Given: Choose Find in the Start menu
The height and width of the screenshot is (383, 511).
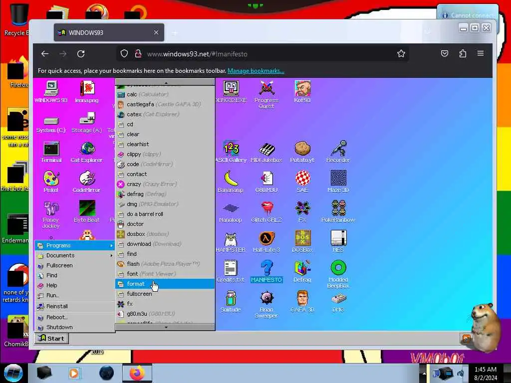Looking at the screenshot, I should click(75, 275).
